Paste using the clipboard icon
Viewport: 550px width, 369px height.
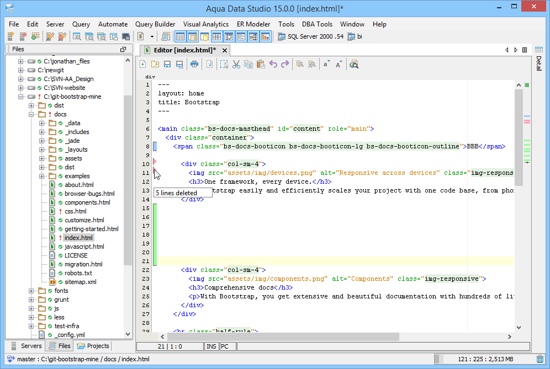coord(261,64)
